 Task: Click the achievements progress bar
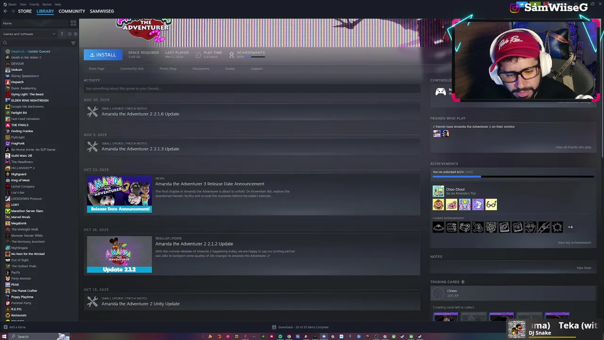pos(513,177)
